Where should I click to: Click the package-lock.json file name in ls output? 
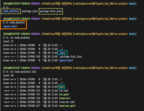(x=51, y=11)
